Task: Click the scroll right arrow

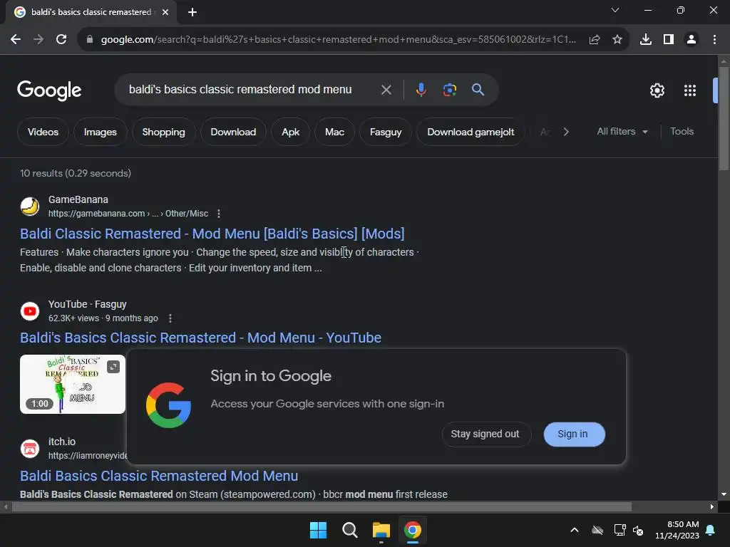Action: 712,506
